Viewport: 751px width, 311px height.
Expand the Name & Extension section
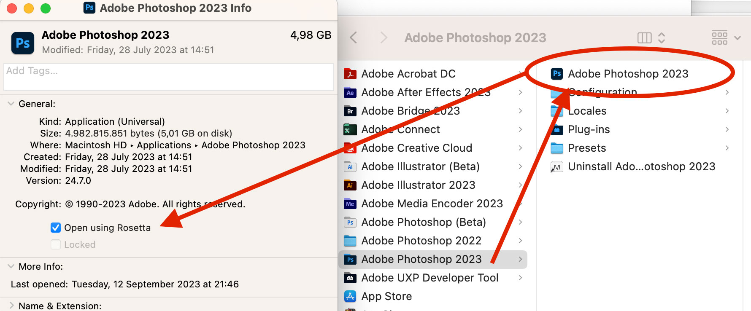[11, 306]
